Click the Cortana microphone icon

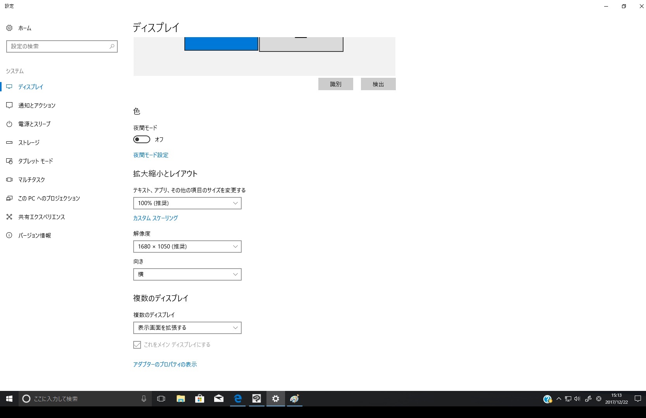144,399
